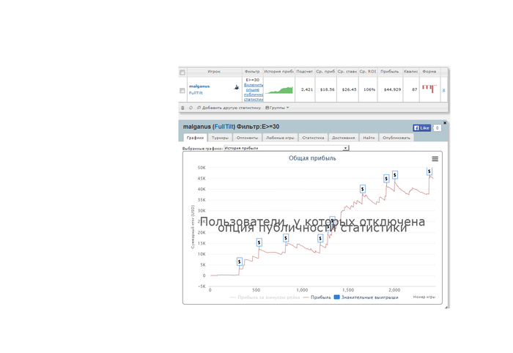Open the Группы dropdown
Image resolution: width=513 pixels, height=353 pixels.
tap(277, 108)
